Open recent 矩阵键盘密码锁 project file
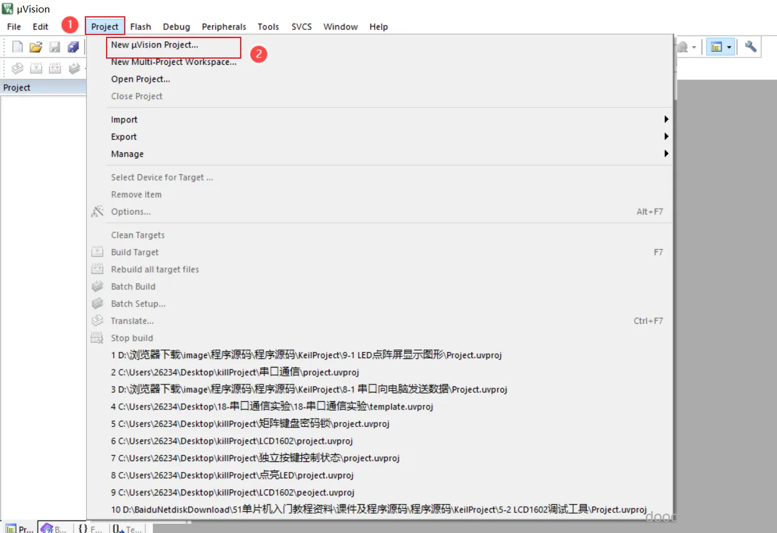Image resolution: width=777 pixels, height=533 pixels. pos(250,423)
